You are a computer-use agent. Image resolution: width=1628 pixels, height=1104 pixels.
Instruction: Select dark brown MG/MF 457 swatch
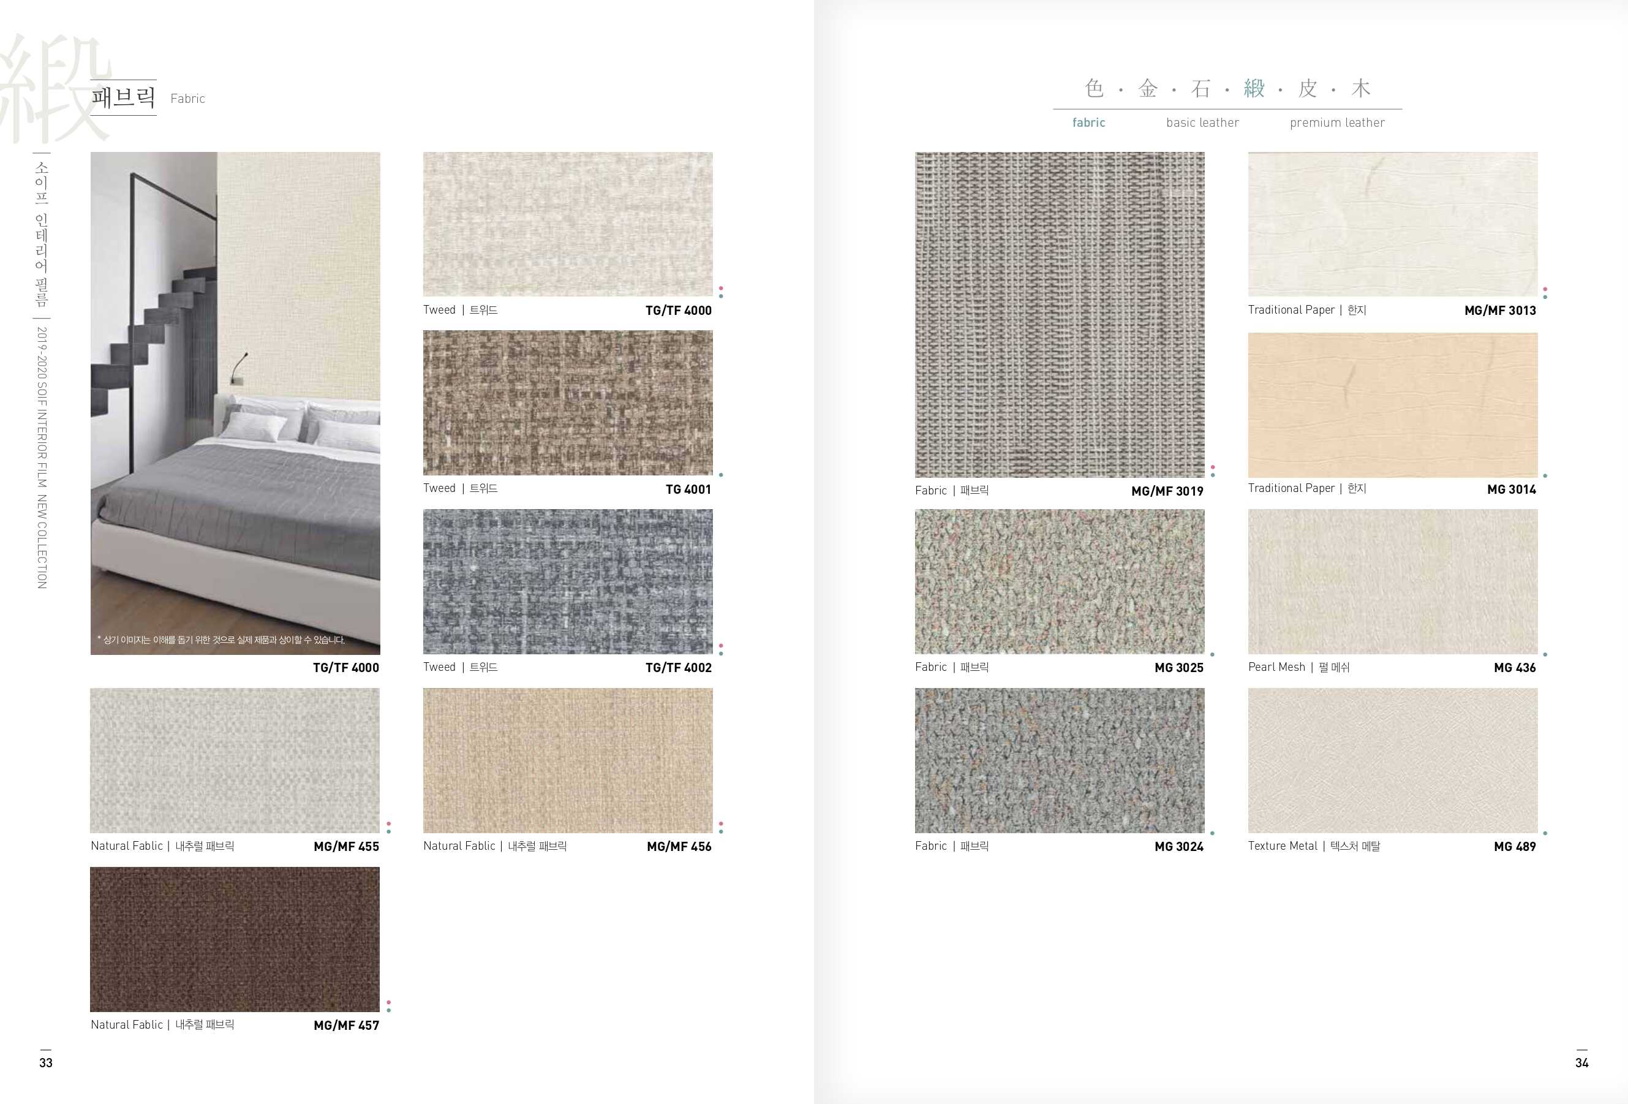[x=235, y=939]
